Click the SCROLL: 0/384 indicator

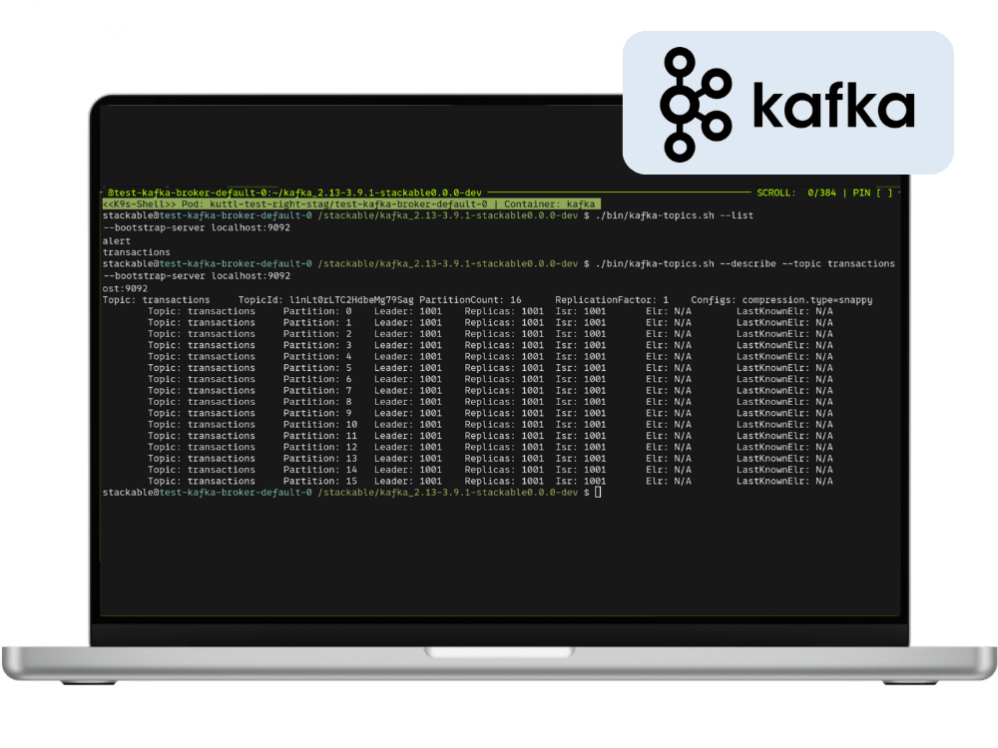(x=796, y=192)
